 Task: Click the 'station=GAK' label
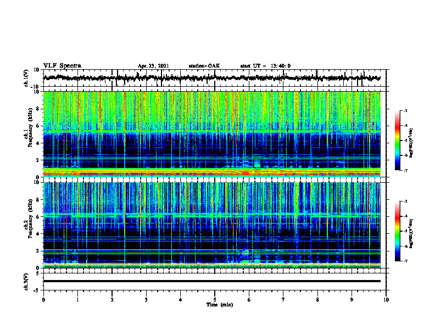point(204,66)
